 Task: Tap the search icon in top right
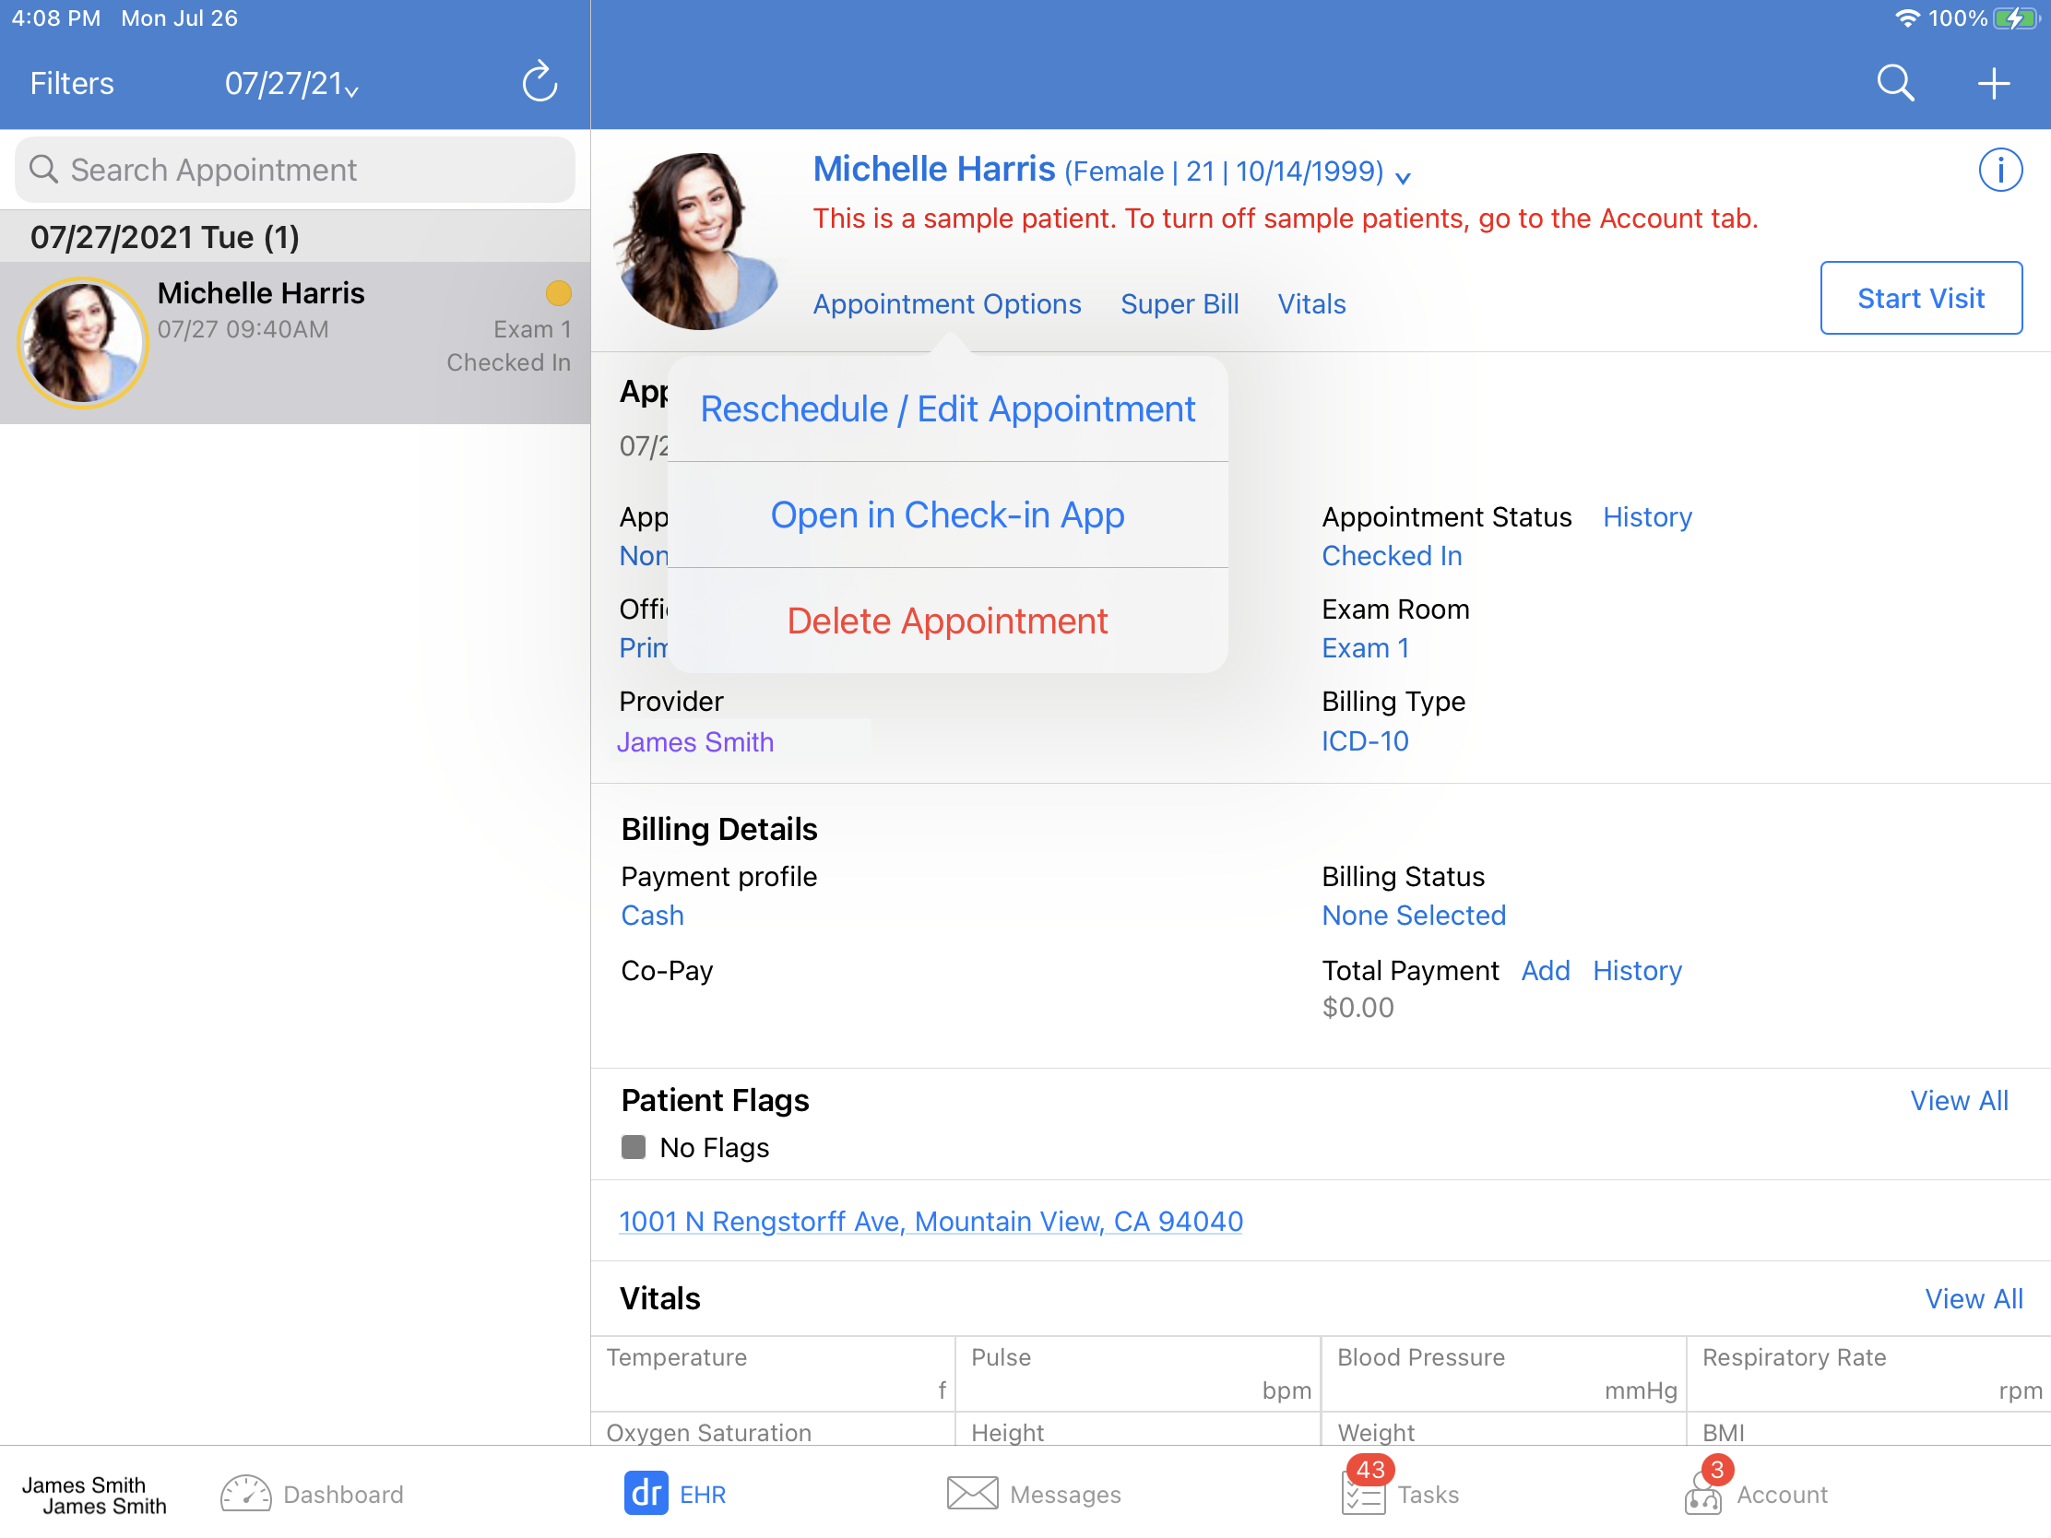1891,82
